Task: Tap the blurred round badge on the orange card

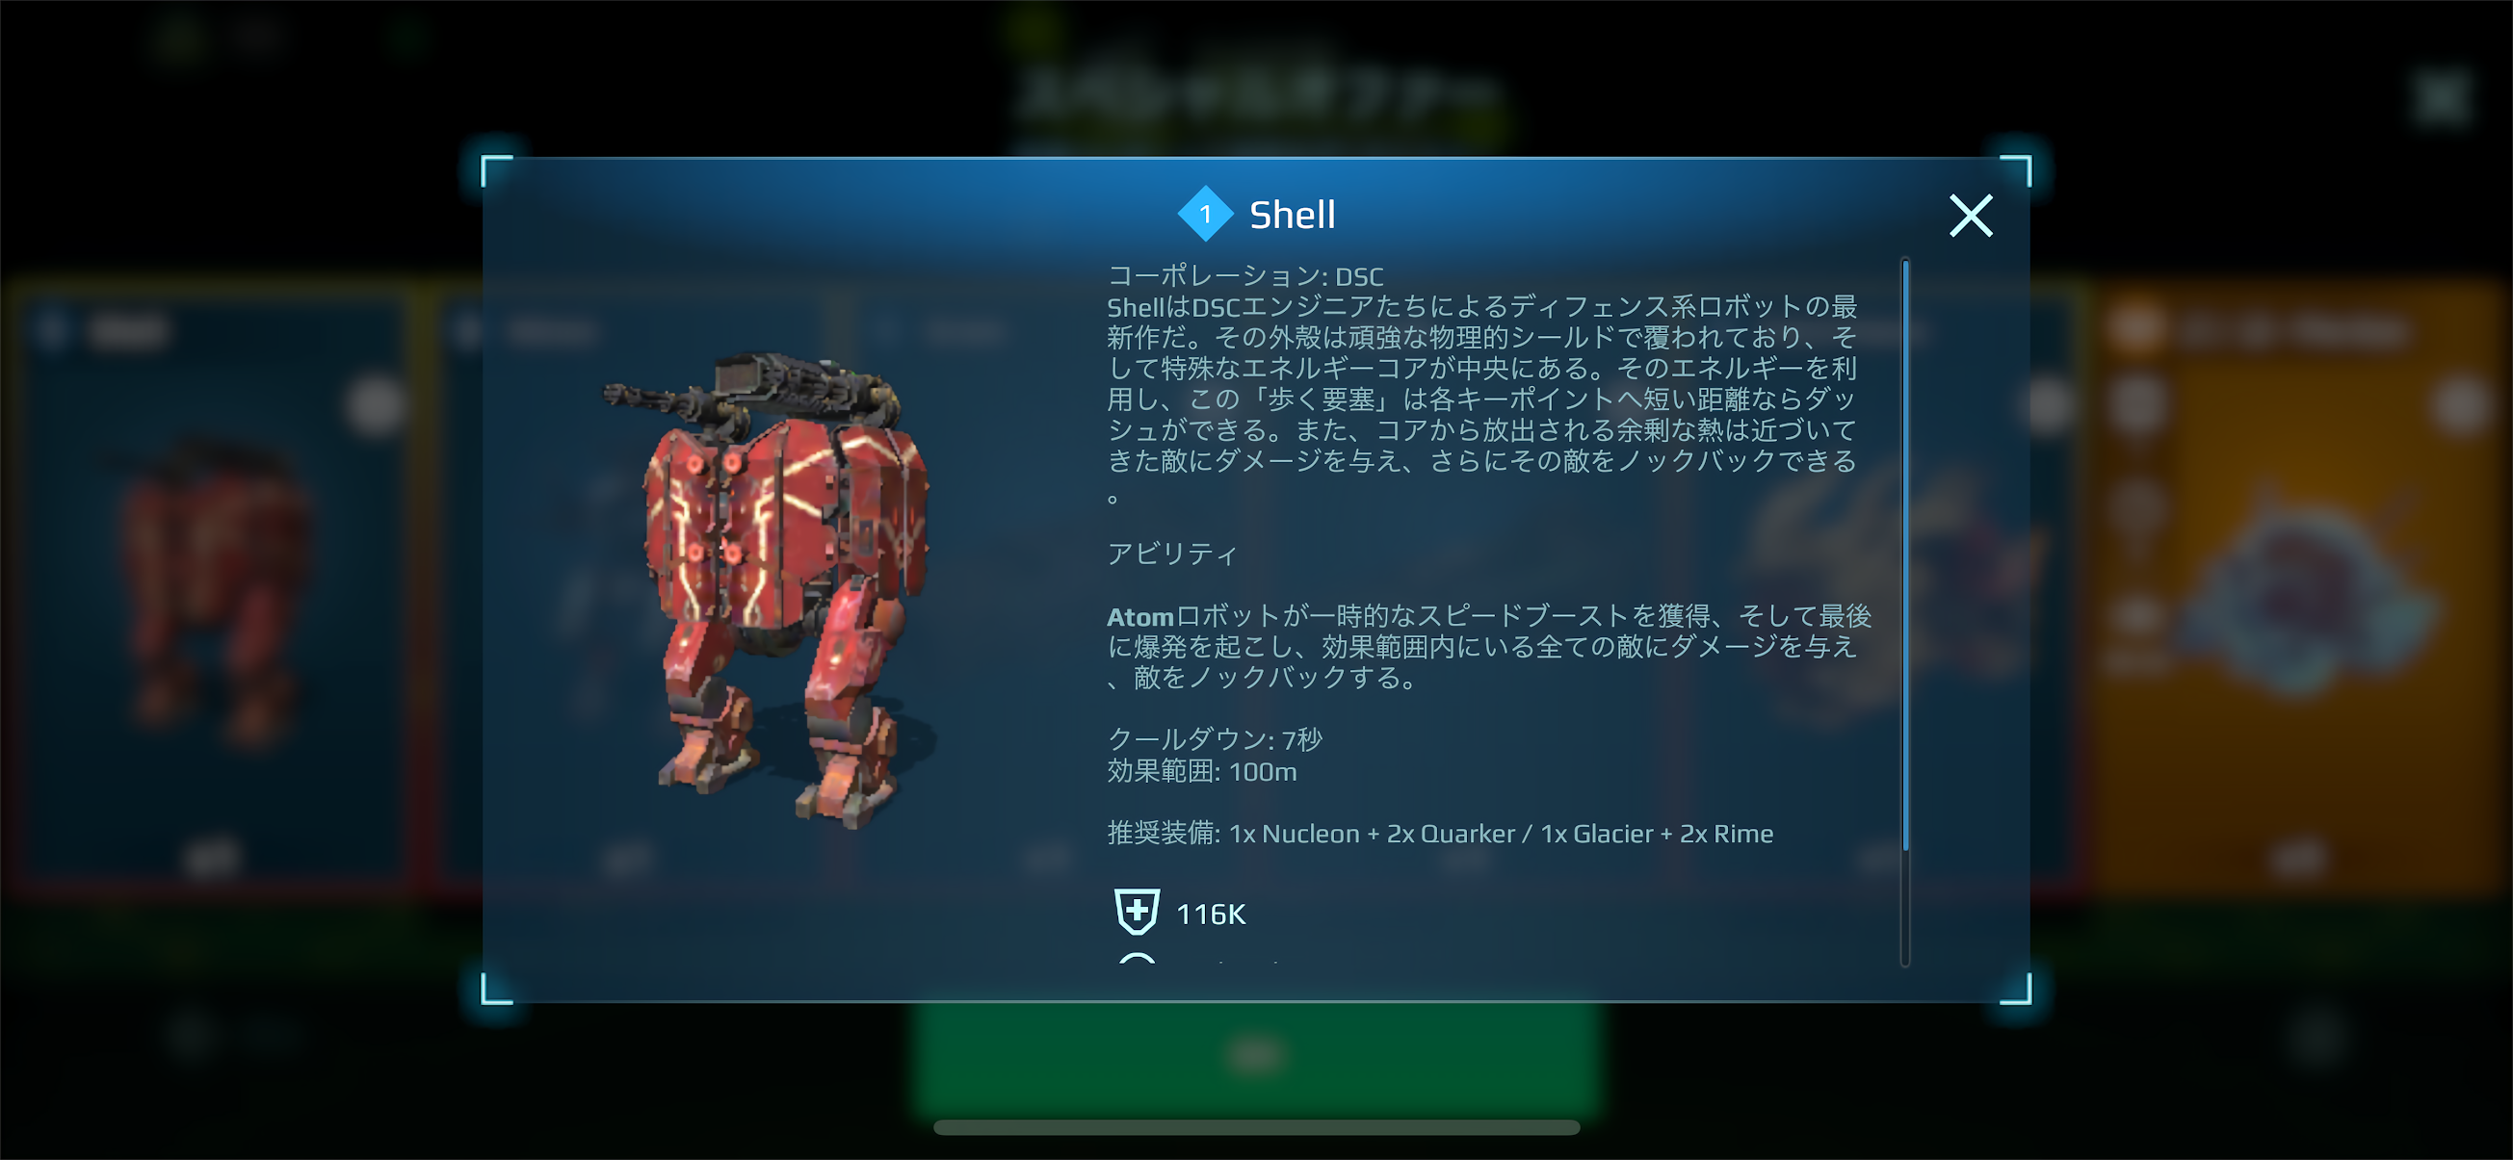Action: [2459, 404]
